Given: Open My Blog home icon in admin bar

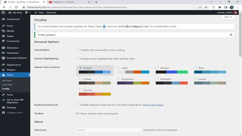Looking at the screenshot, I should pos(10,12).
